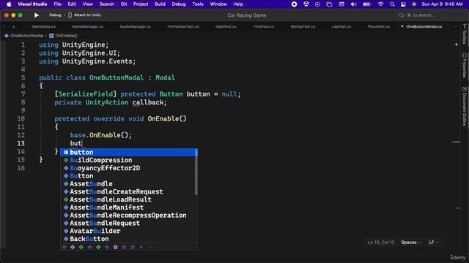This screenshot has height=263, width=469.
Task: Toggle the blue diamond completion filter
Action: coord(73,247)
